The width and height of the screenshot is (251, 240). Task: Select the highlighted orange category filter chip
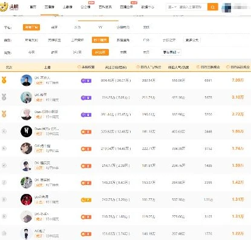click(100, 40)
